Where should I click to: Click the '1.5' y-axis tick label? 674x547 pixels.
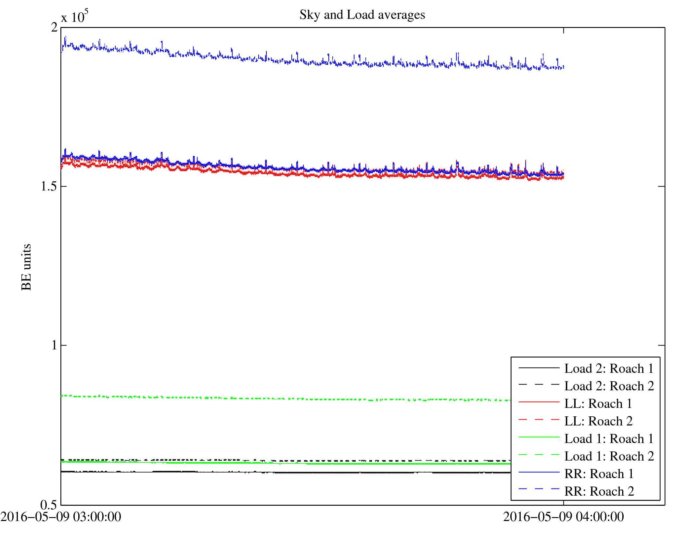[x=49, y=186]
